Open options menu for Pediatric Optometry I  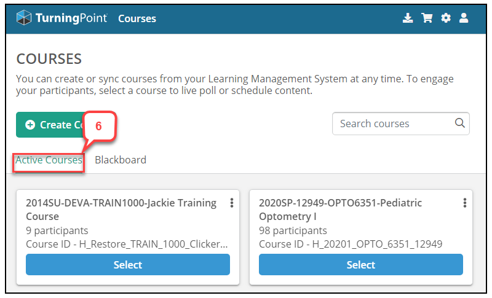(465, 203)
